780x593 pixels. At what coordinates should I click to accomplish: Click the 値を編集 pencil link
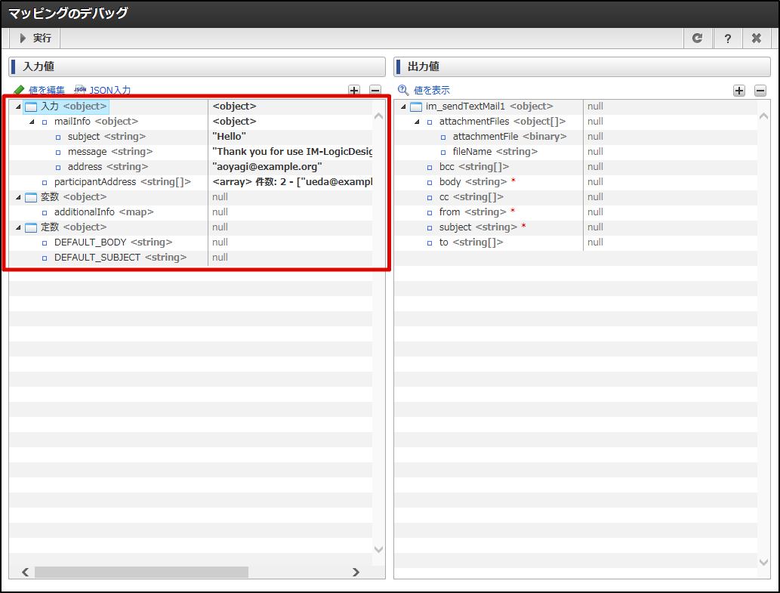pyautogui.click(x=40, y=91)
